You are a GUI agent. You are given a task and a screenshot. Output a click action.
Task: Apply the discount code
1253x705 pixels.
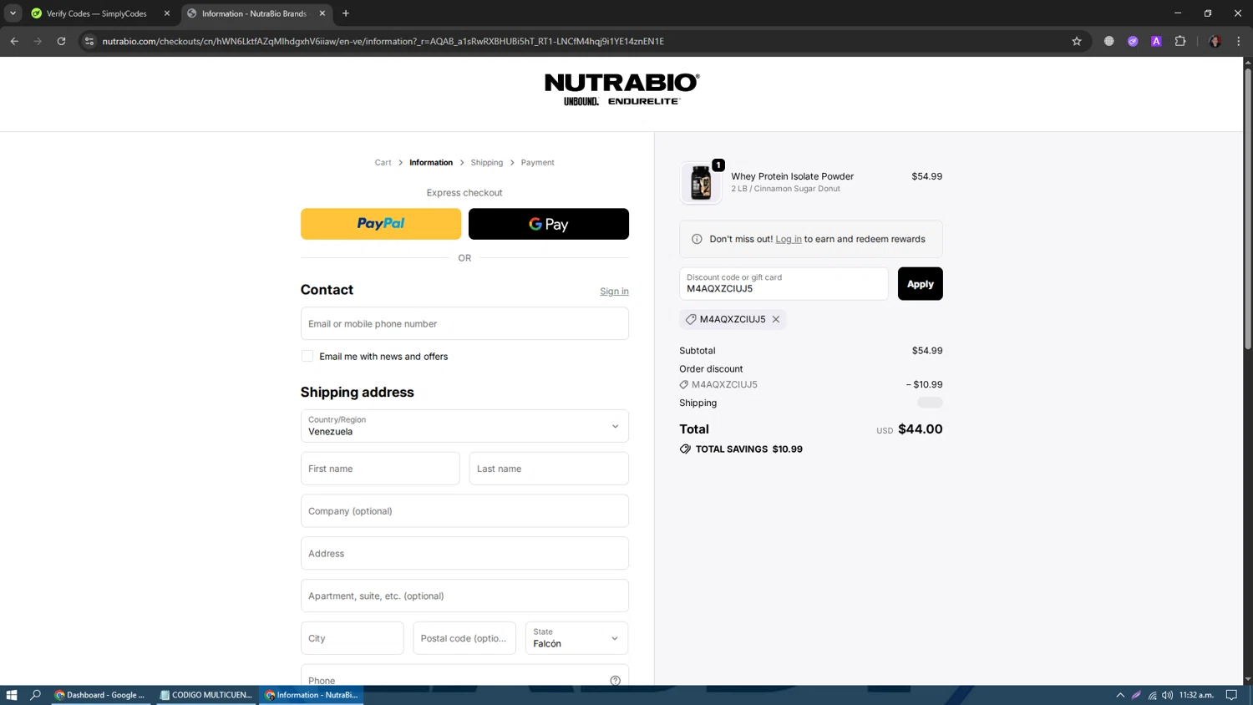[x=921, y=284]
